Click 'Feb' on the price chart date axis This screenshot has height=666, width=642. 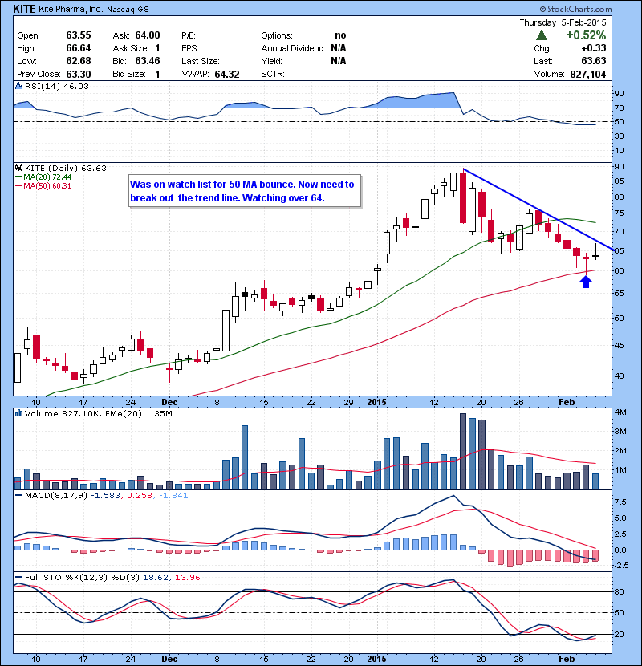(x=567, y=402)
